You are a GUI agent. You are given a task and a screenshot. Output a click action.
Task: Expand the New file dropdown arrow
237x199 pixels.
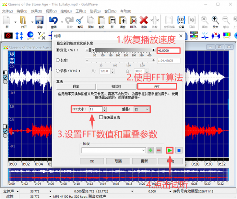tap(15, 22)
